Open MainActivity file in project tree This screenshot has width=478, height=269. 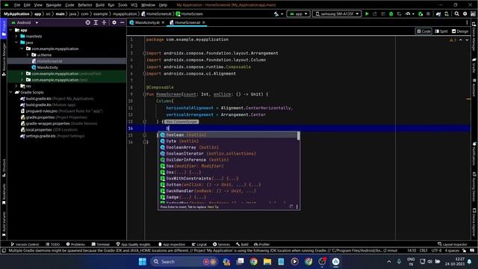(x=47, y=67)
